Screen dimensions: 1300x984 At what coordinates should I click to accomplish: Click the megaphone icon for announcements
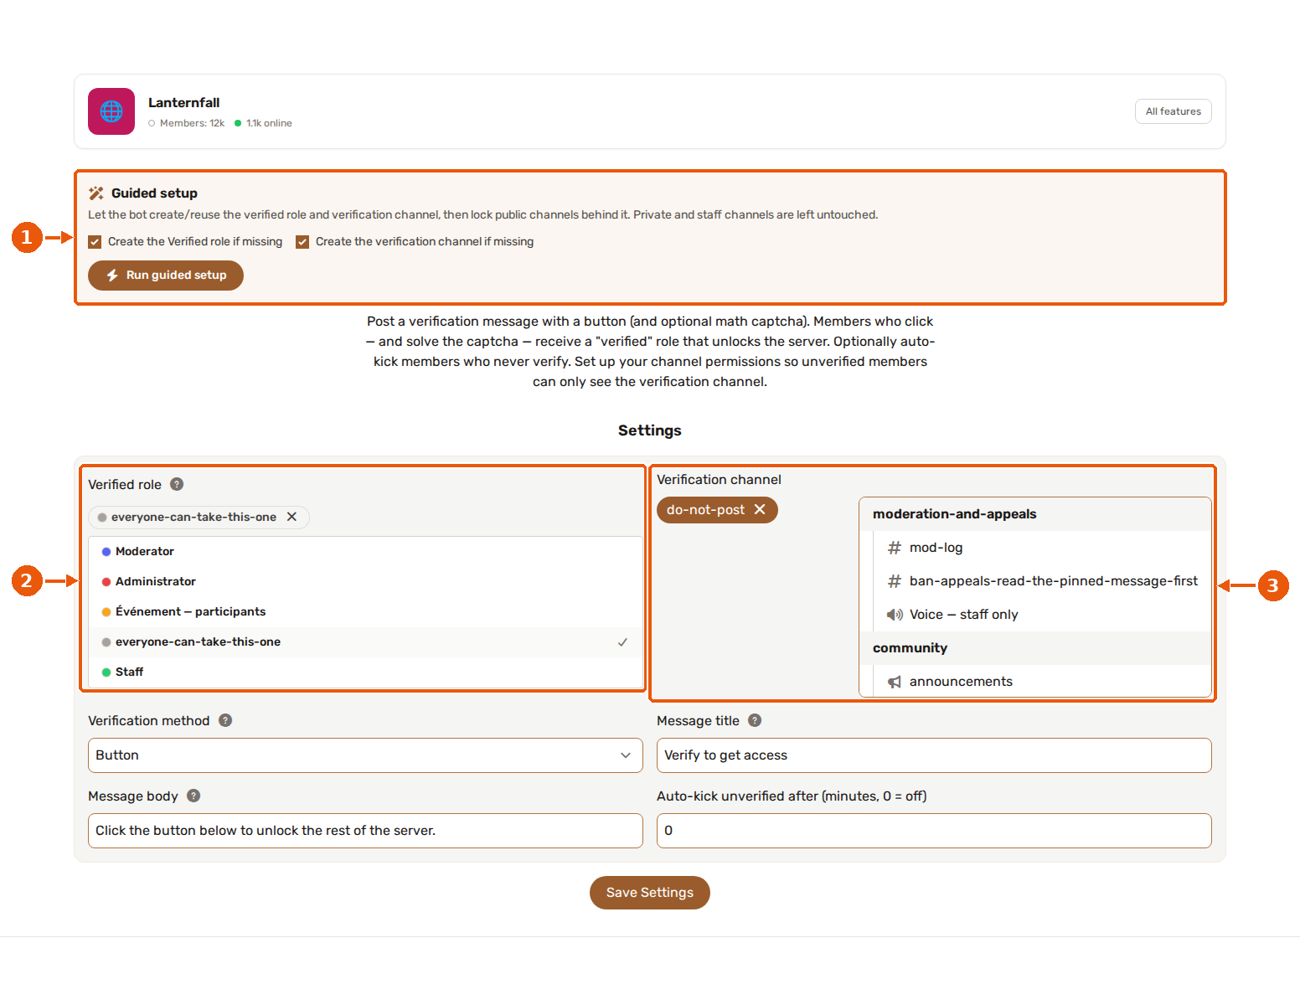pos(895,682)
